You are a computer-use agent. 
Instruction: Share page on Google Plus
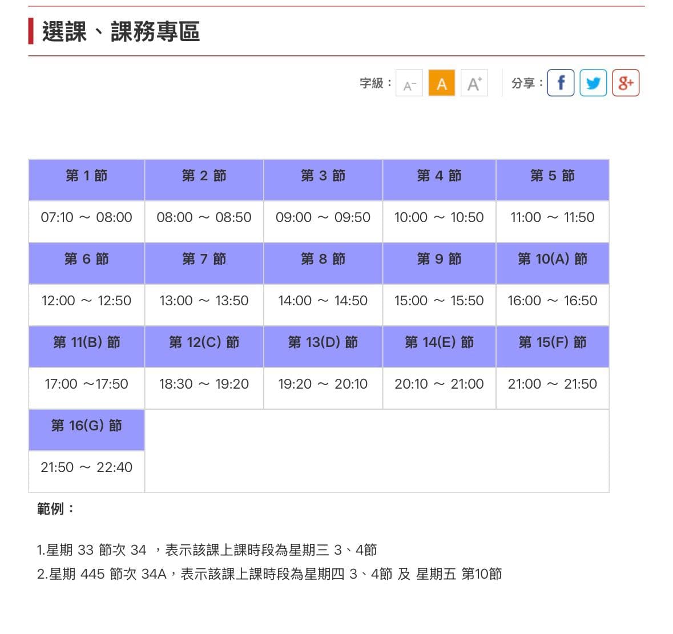click(626, 83)
